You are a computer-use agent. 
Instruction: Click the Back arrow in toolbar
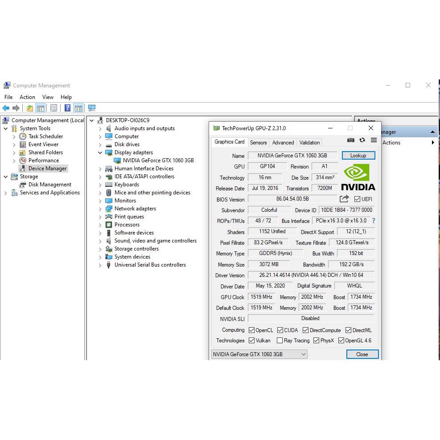click(x=6, y=108)
